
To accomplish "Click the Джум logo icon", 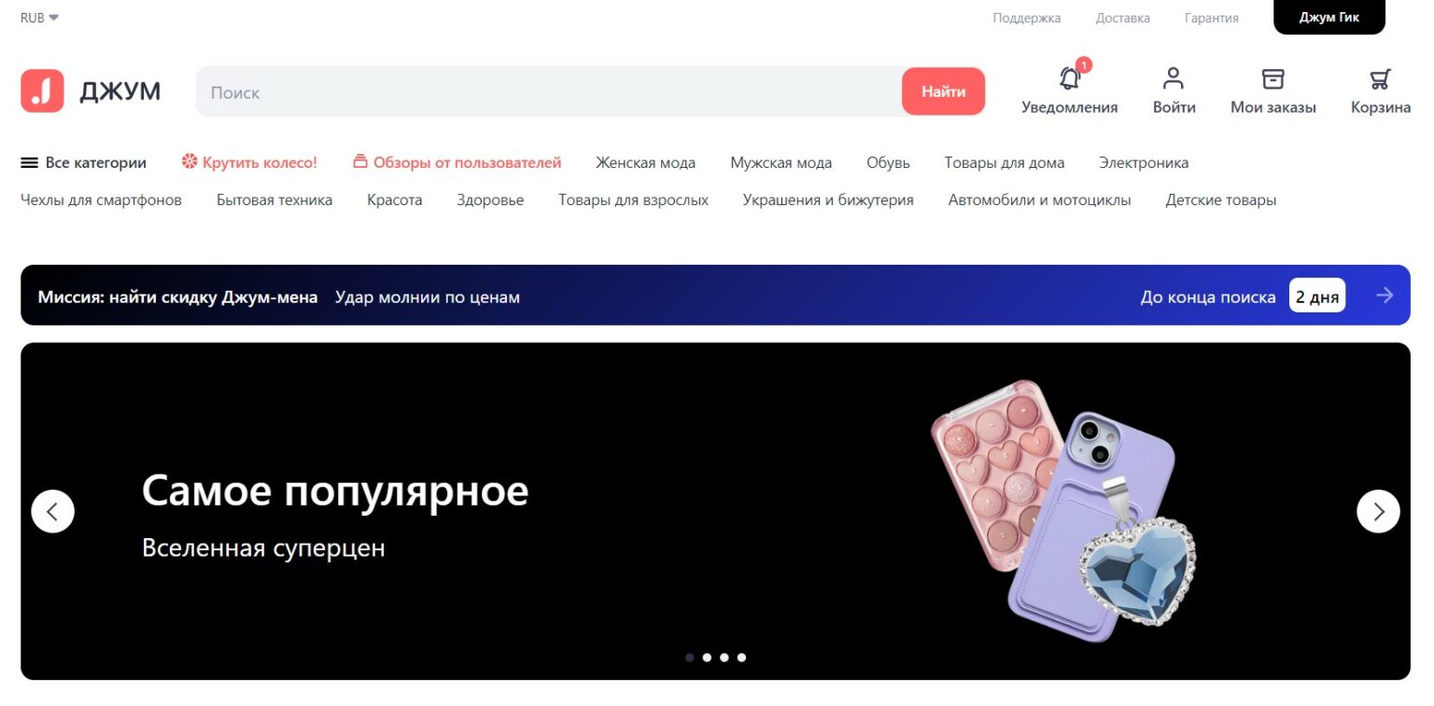I will click(x=42, y=90).
